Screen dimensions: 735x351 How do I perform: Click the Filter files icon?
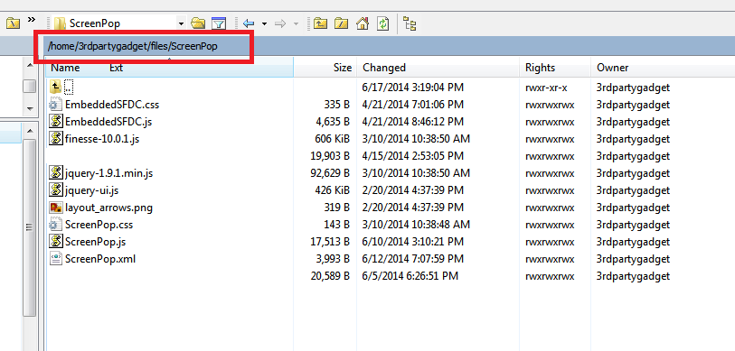tap(219, 23)
